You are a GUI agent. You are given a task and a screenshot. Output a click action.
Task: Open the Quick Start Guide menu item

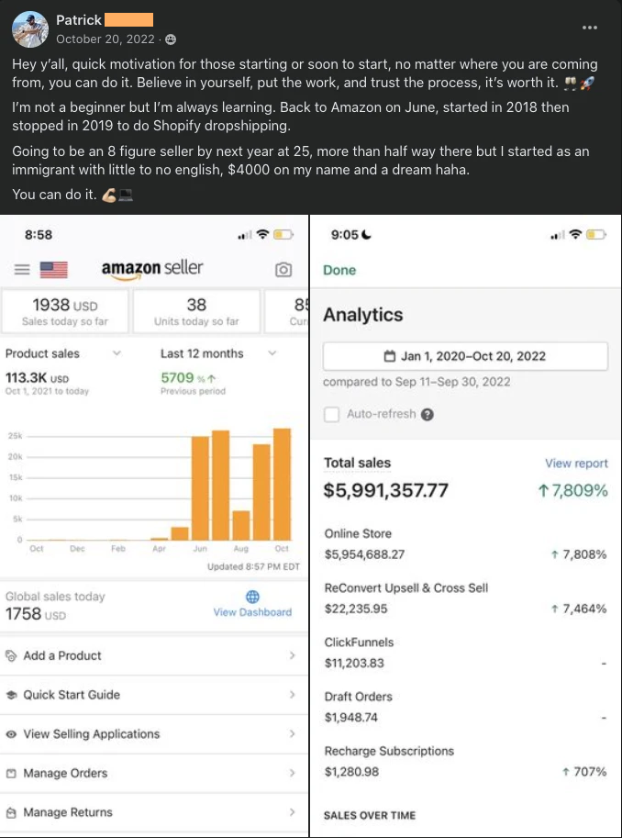click(72, 695)
